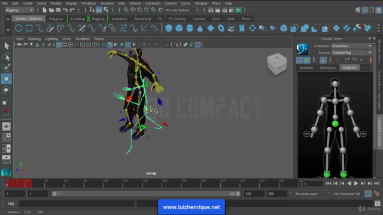
Task: Open the Rigging menu set dropdown
Action: coord(20,10)
